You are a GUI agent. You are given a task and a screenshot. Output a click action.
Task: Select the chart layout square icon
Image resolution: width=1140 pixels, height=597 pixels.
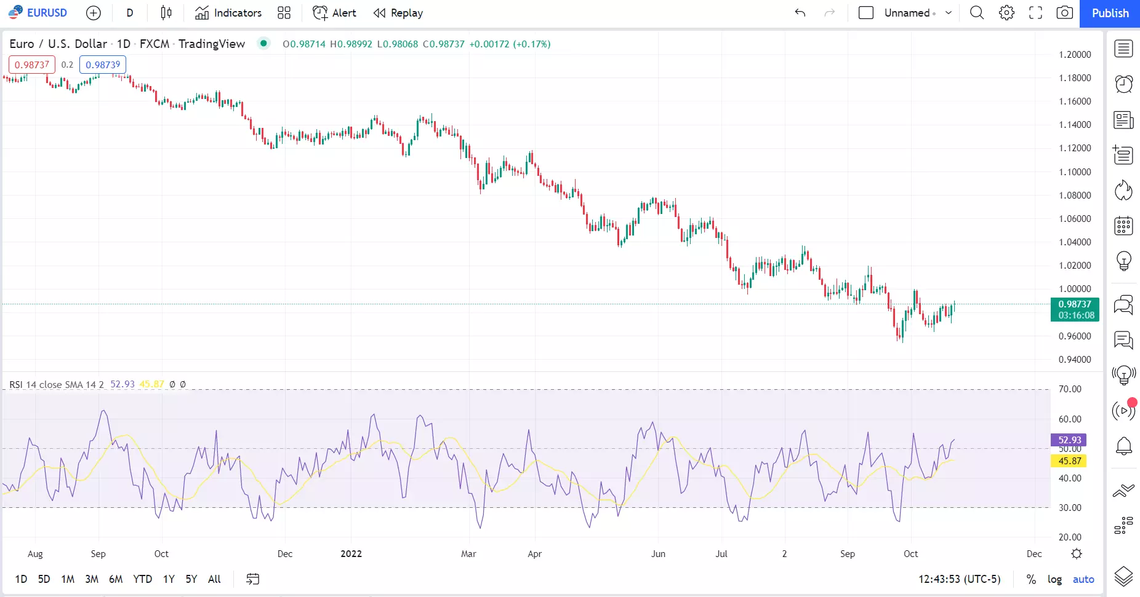click(866, 13)
